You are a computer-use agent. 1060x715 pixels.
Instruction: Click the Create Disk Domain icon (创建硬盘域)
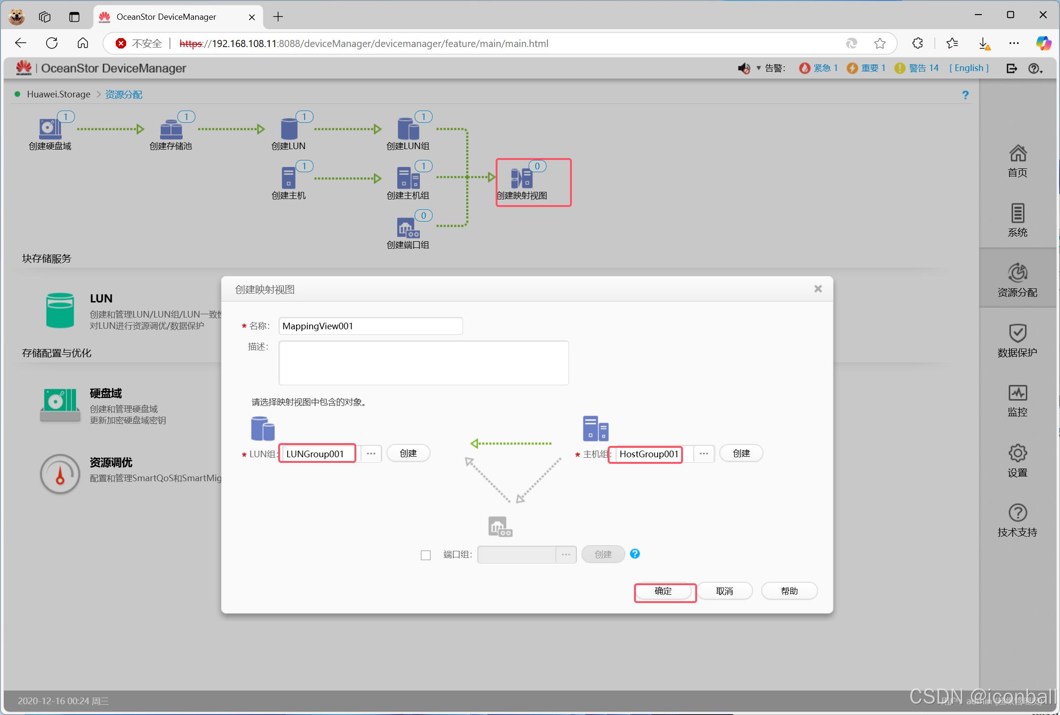click(50, 129)
